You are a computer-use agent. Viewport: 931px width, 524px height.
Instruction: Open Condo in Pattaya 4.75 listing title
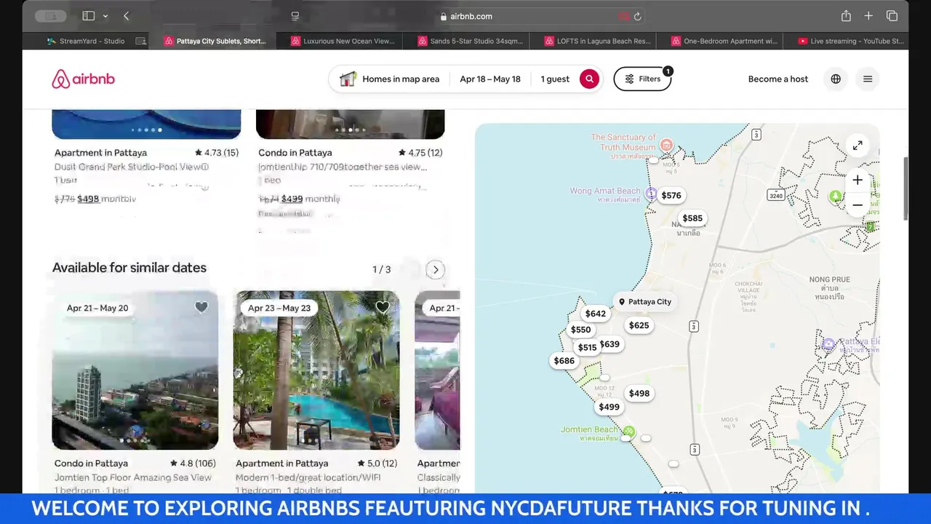(x=295, y=153)
